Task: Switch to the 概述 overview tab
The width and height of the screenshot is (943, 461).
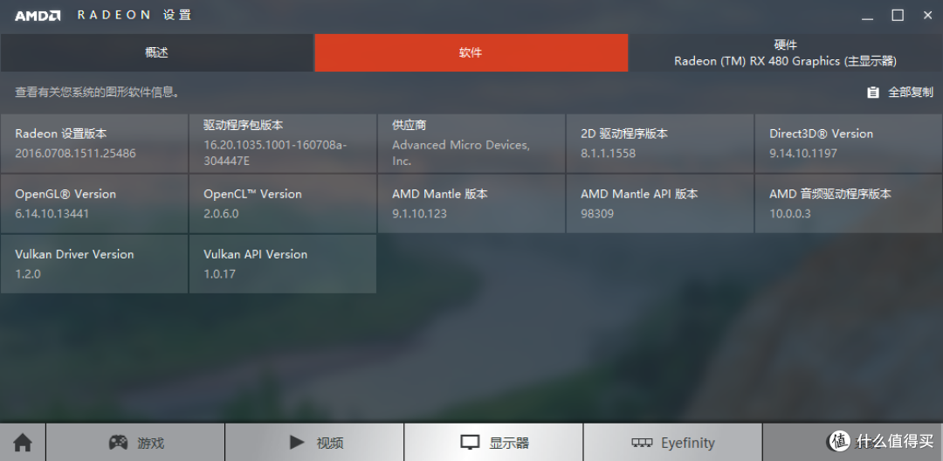Action: (x=156, y=53)
